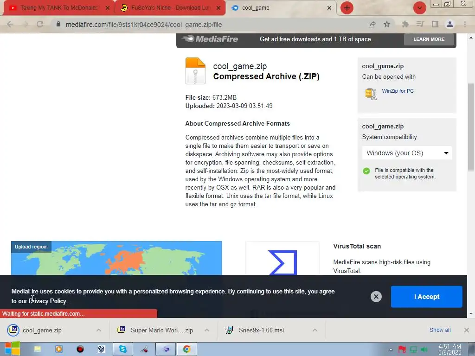Open the Windows Start button
Image resolution: width=475 pixels, height=356 pixels.
tap(13, 349)
